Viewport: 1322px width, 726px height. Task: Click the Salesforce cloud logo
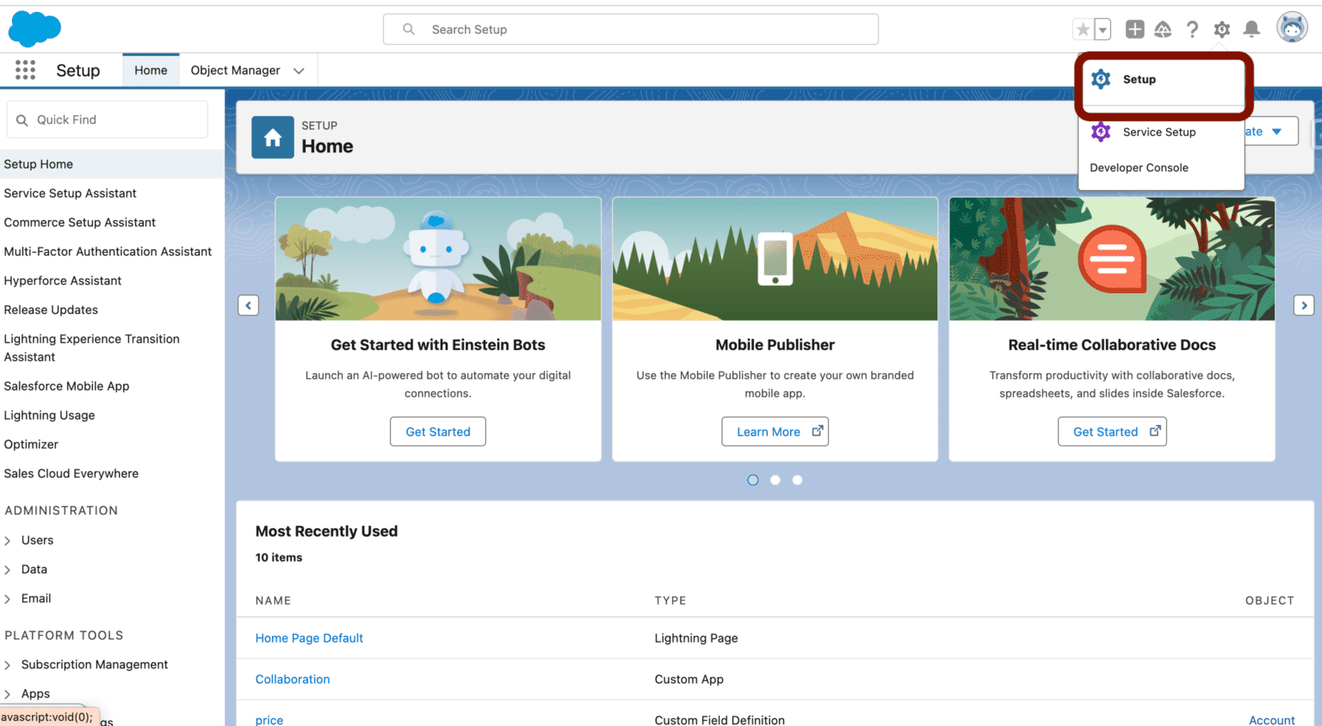[34, 28]
